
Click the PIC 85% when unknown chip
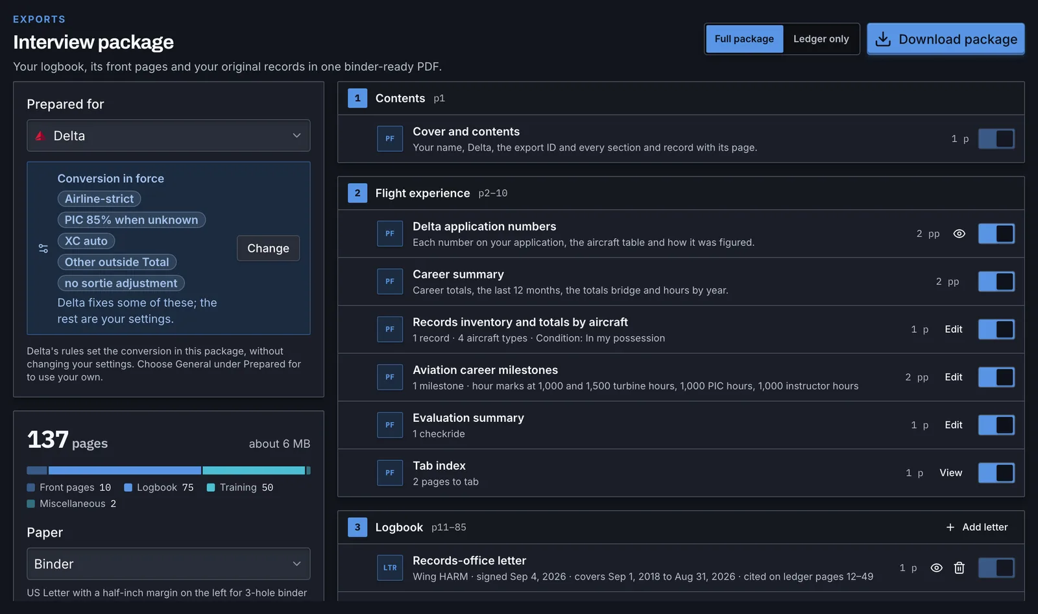pos(132,220)
